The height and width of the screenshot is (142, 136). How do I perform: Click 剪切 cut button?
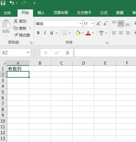(20, 21)
